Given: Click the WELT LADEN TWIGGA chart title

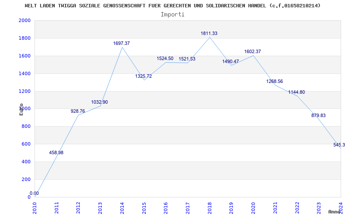Looking at the screenshot, I should [x=172, y=6].
